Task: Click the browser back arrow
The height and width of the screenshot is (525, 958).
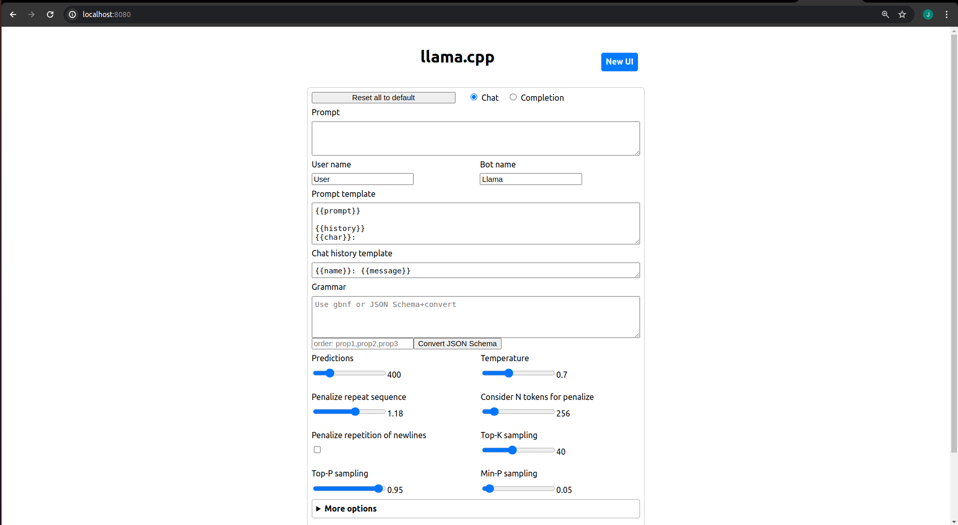Action: click(x=13, y=14)
